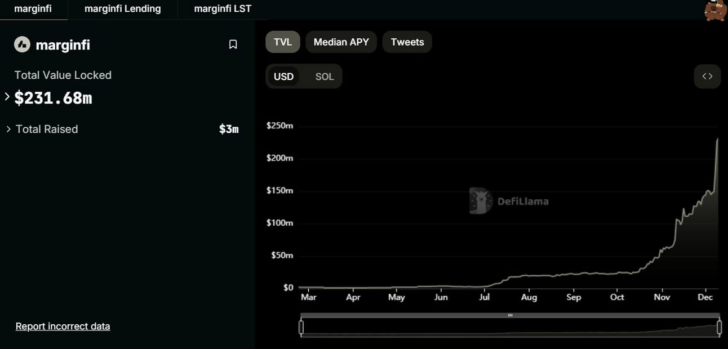This screenshot has width=728, height=349.
Task: Click the DefiLlama watermark logo
Action: click(509, 201)
